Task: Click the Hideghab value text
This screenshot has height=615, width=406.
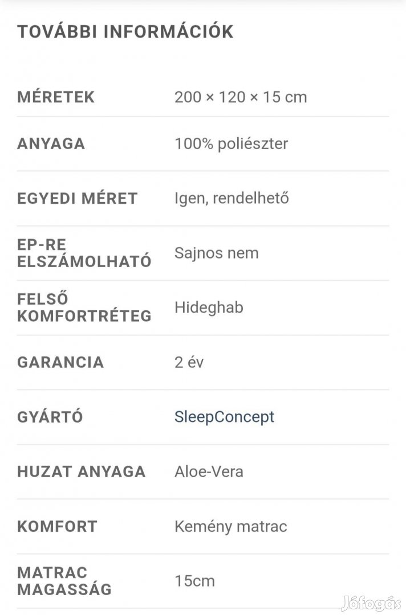Action: coord(209,307)
